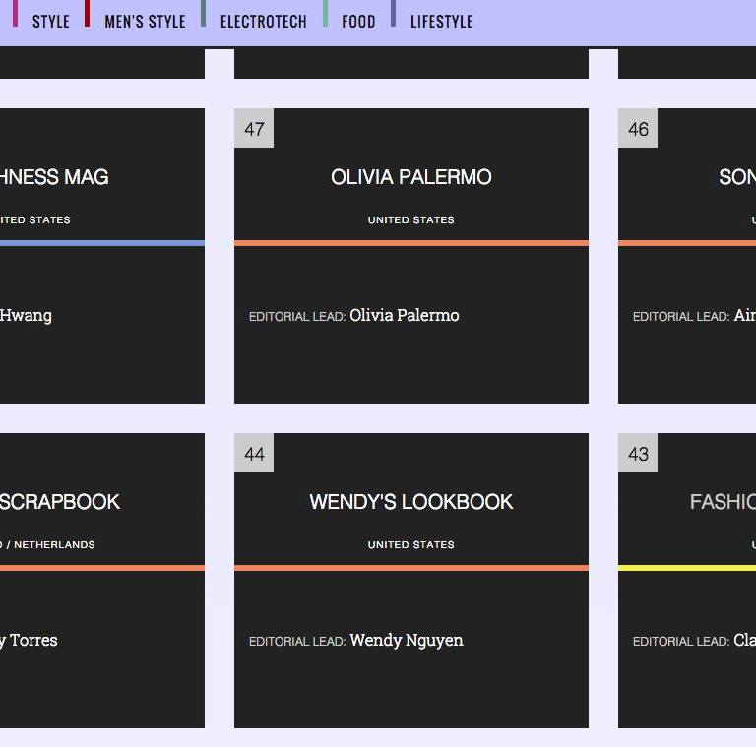Viewport: 756px width, 747px height.
Task: Open the Style category tab
Action: [x=50, y=21]
